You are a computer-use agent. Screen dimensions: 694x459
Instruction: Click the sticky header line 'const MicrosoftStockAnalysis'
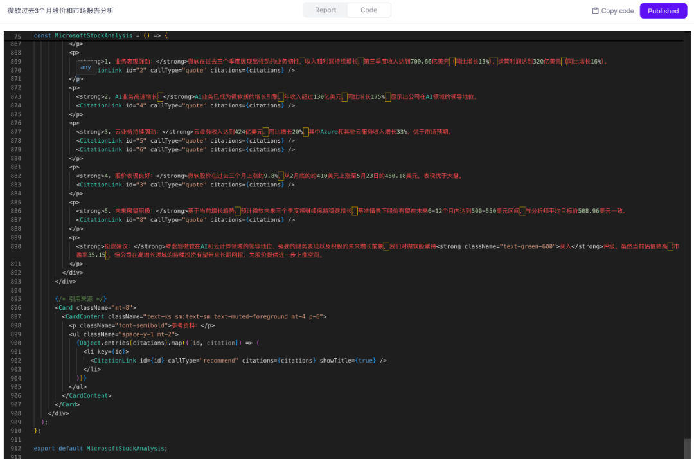[100, 35]
